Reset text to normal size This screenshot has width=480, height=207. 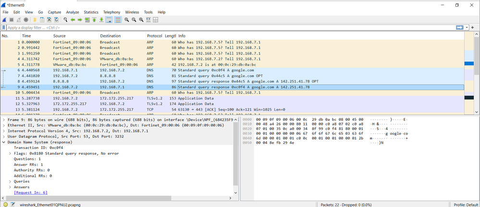141,20
